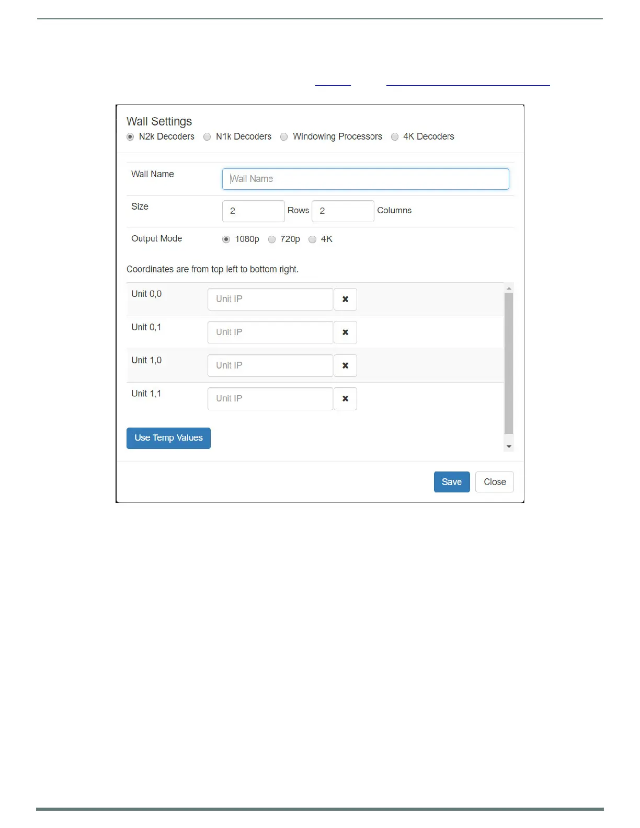Click the Unit 1,0 IP input
The height and width of the screenshot is (828, 640).
270,366
